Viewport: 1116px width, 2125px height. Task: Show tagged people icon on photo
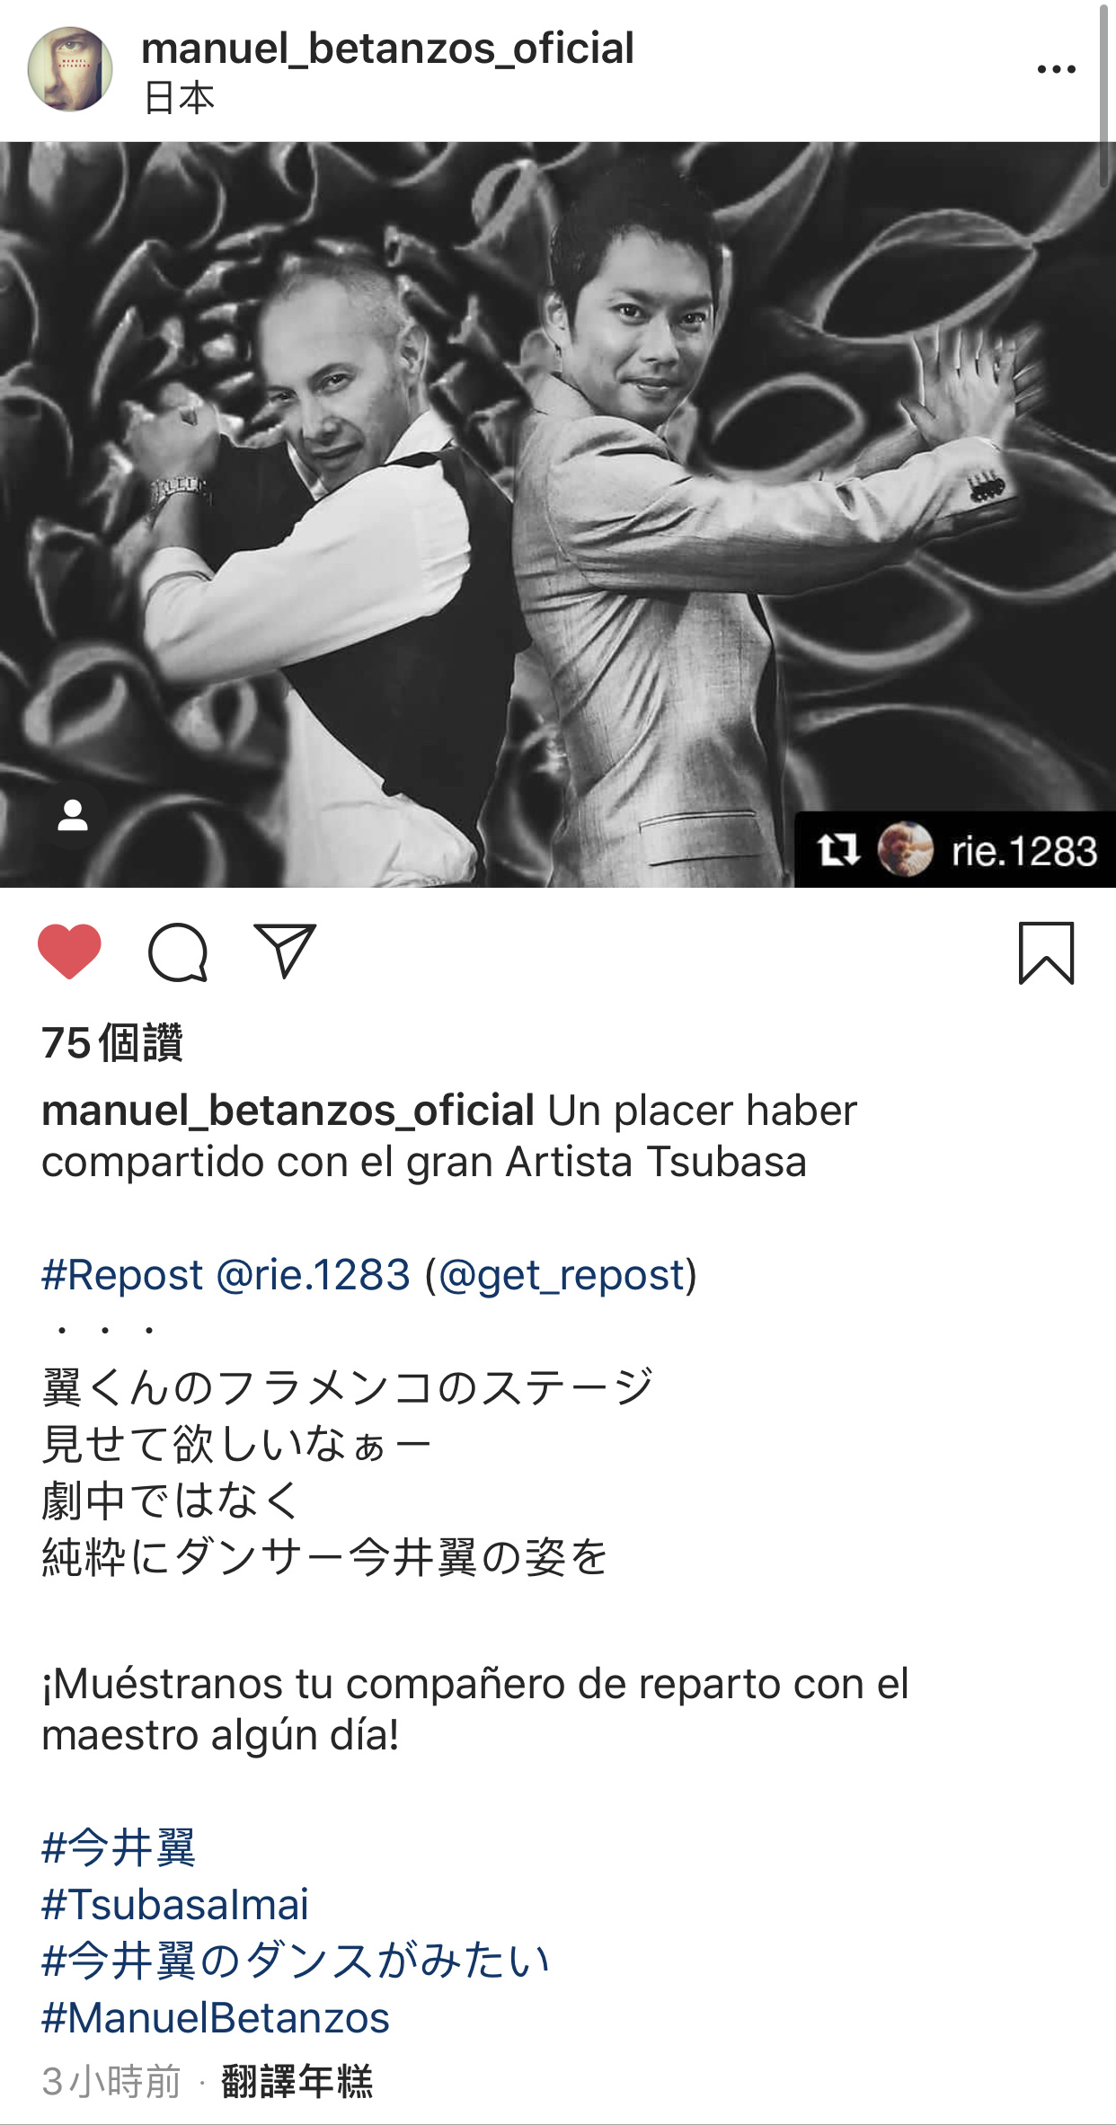(x=73, y=816)
